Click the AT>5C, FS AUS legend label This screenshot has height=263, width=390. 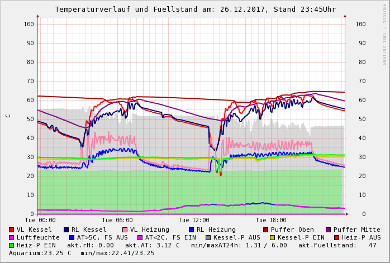pos(102,237)
